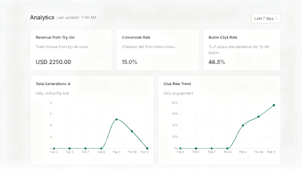302x169 pixels.
Task: Open the Last 7 days range dropdown
Action: (266, 18)
